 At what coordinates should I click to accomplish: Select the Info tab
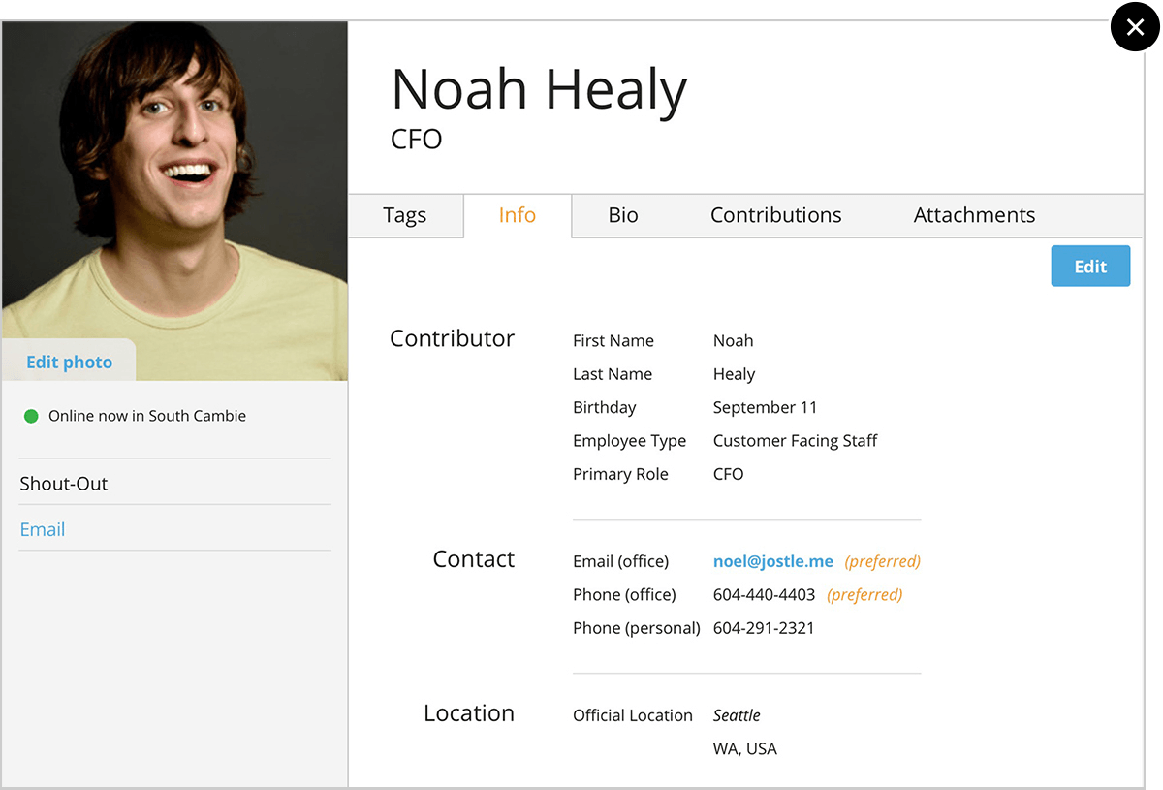tap(517, 215)
